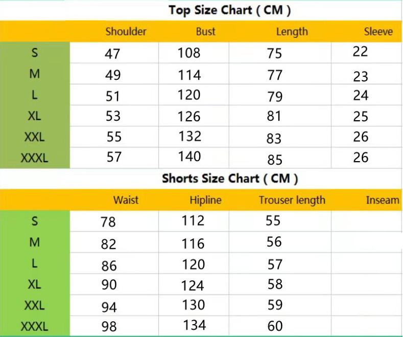Click the Inseam column header
The width and height of the screenshot is (403, 337).
pyautogui.click(x=382, y=200)
